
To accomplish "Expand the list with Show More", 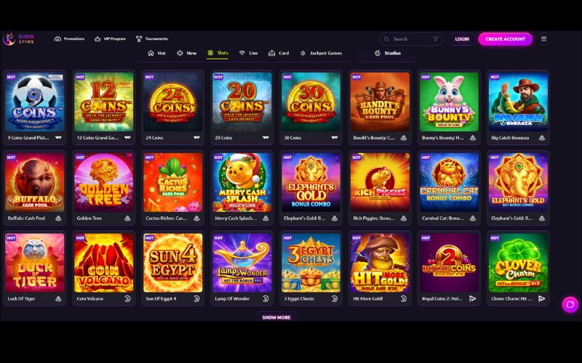I will pyautogui.click(x=276, y=317).
